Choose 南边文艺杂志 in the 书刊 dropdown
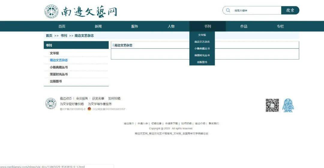Image resolution: width=324 pixels, height=168 pixels. coord(202,42)
